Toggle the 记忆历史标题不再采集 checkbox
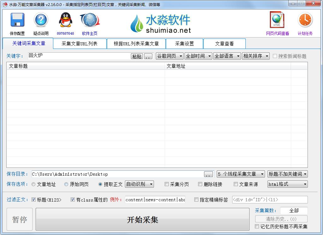 [x=257, y=226]
